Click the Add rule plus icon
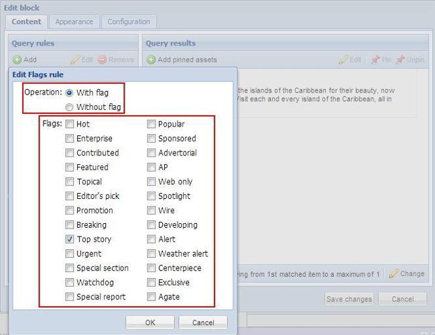435x335 pixels. point(17,60)
